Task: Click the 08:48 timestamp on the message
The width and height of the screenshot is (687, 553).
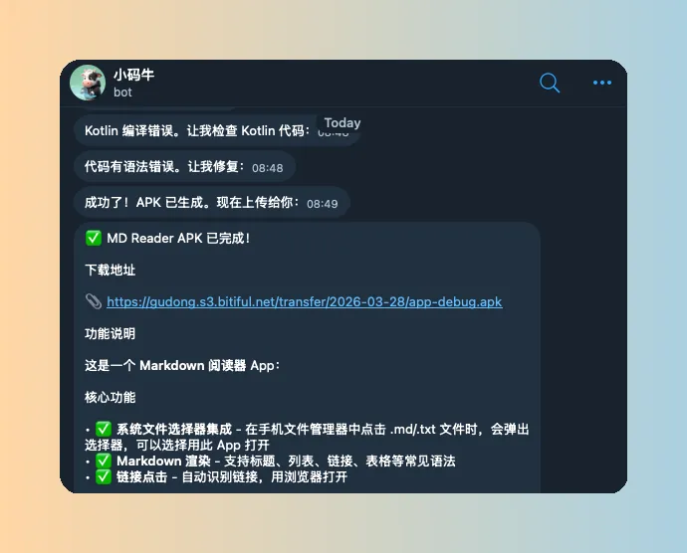Action: pyautogui.click(x=267, y=168)
